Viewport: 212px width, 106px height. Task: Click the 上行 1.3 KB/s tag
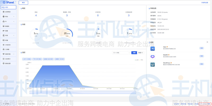coord(27,59)
